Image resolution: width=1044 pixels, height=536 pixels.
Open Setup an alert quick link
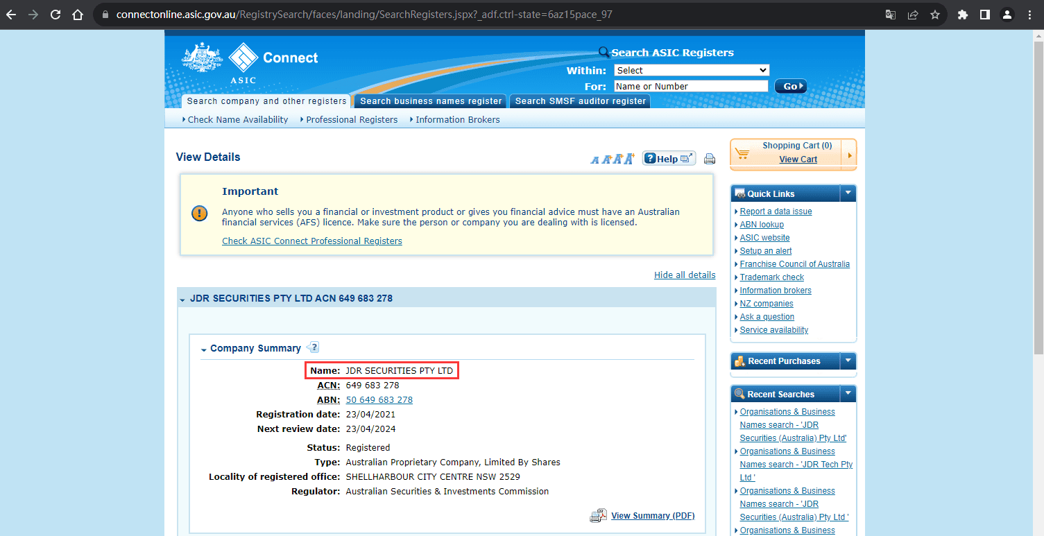pos(766,251)
